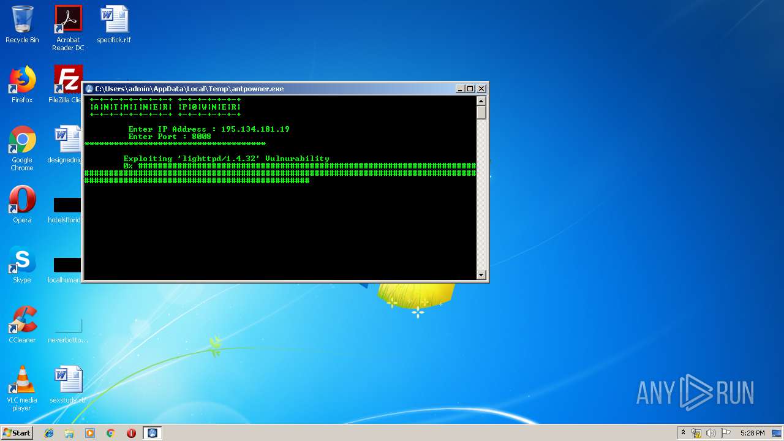The image size is (784, 441).
Task: Minimize the antpowner.exe console window
Action: 460,89
